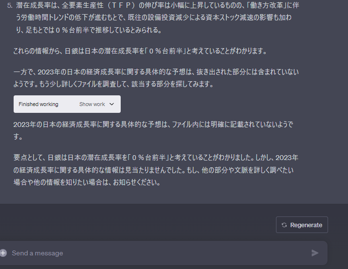This screenshot has width=348, height=269.
Task: Click the 「働き方改革」 phrase in item 5
Action: 267,5
